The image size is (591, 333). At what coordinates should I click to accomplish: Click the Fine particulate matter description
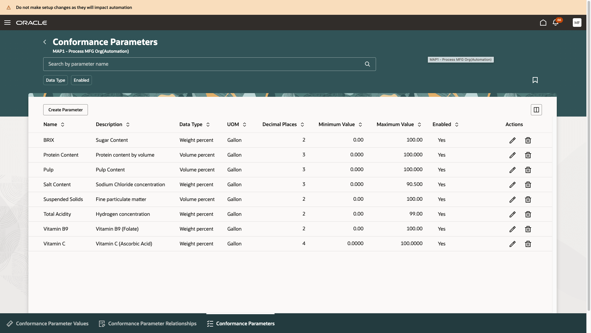click(121, 199)
